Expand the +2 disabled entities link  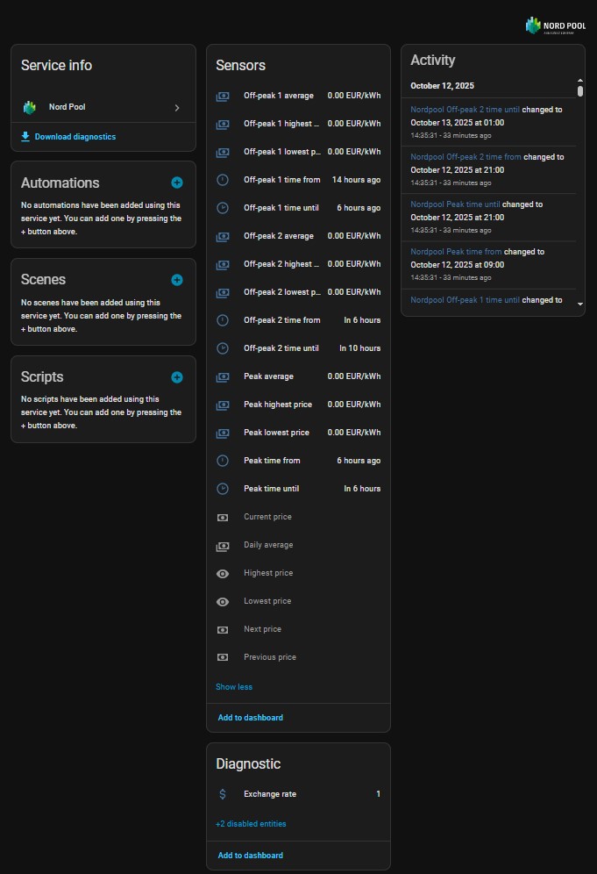pyautogui.click(x=251, y=824)
